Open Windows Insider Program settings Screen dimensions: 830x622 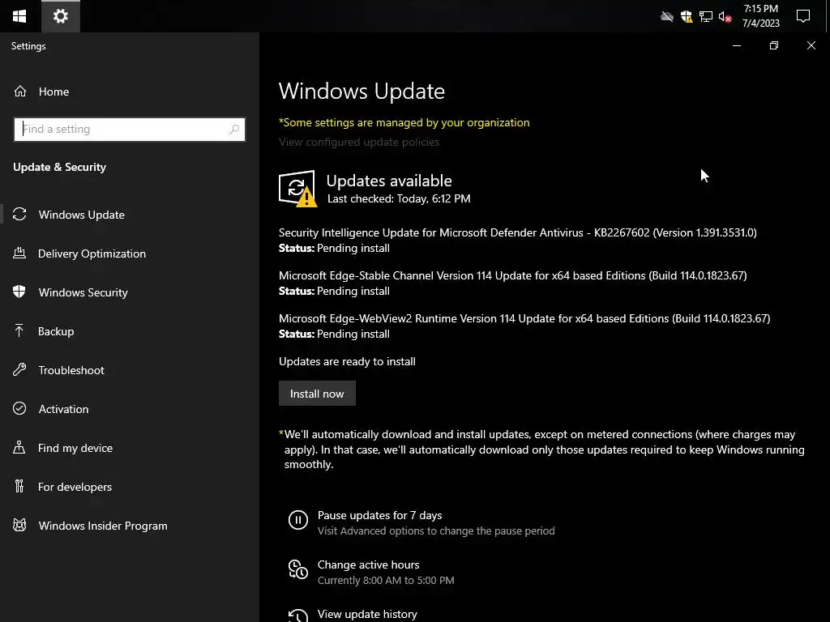(103, 526)
